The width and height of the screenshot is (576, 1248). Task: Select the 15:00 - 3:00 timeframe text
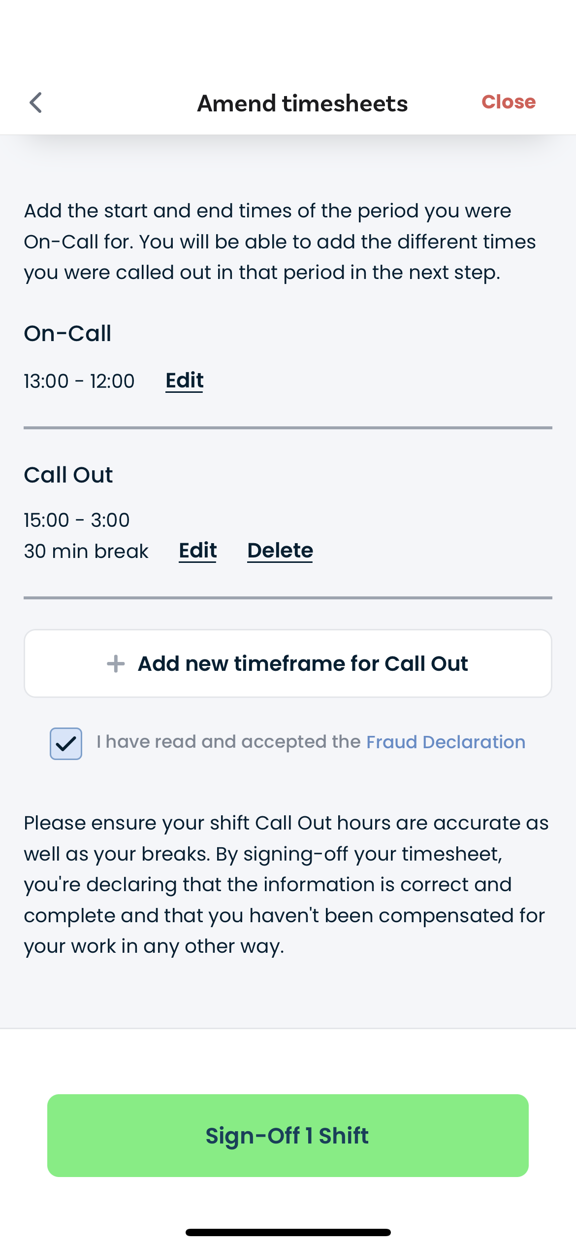click(77, 520)
